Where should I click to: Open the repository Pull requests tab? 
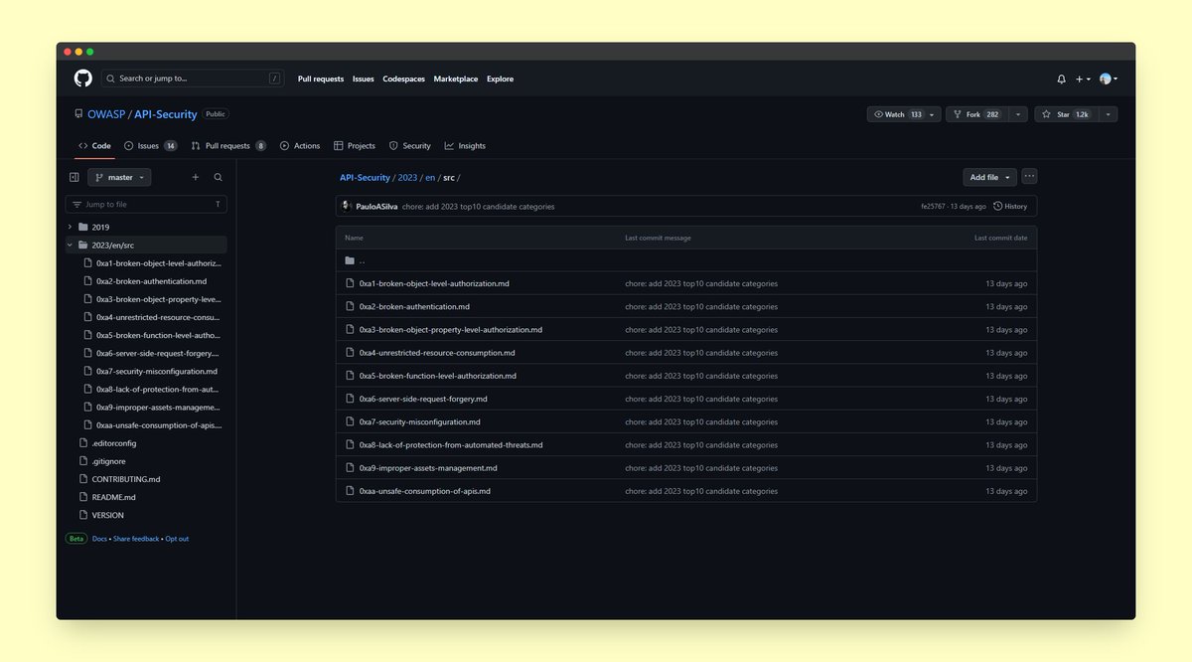pos(228,146)
